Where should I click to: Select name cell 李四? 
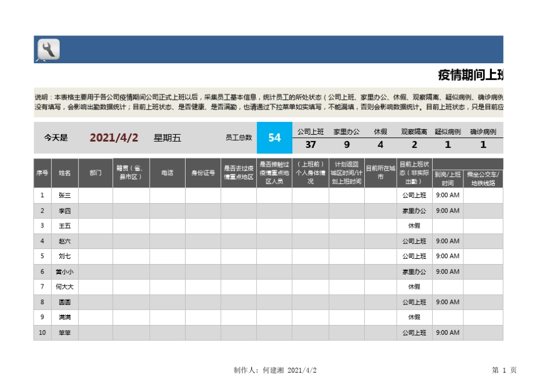(64, 211)
